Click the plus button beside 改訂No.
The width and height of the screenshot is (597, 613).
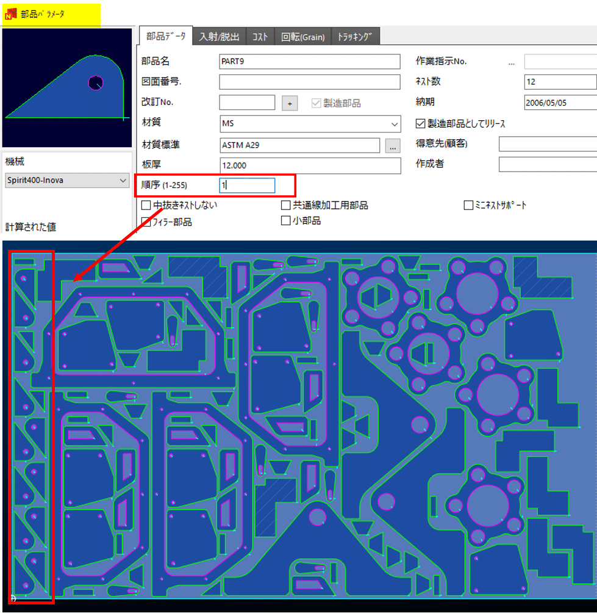point(290,104)
